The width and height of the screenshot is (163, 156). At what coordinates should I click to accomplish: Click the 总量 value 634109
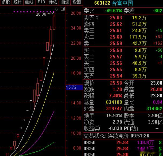(x=114, y=102)
